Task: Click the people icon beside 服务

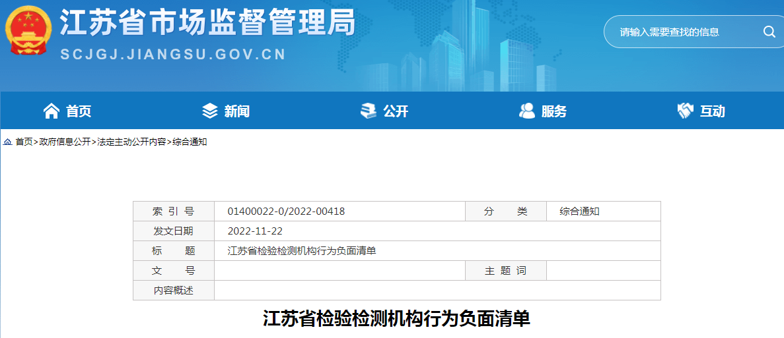Action: tap(527, 111)
